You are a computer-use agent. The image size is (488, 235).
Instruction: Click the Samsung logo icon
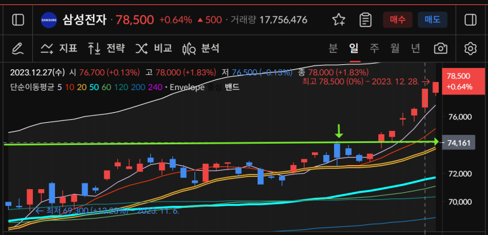click(x=49, y=20)
